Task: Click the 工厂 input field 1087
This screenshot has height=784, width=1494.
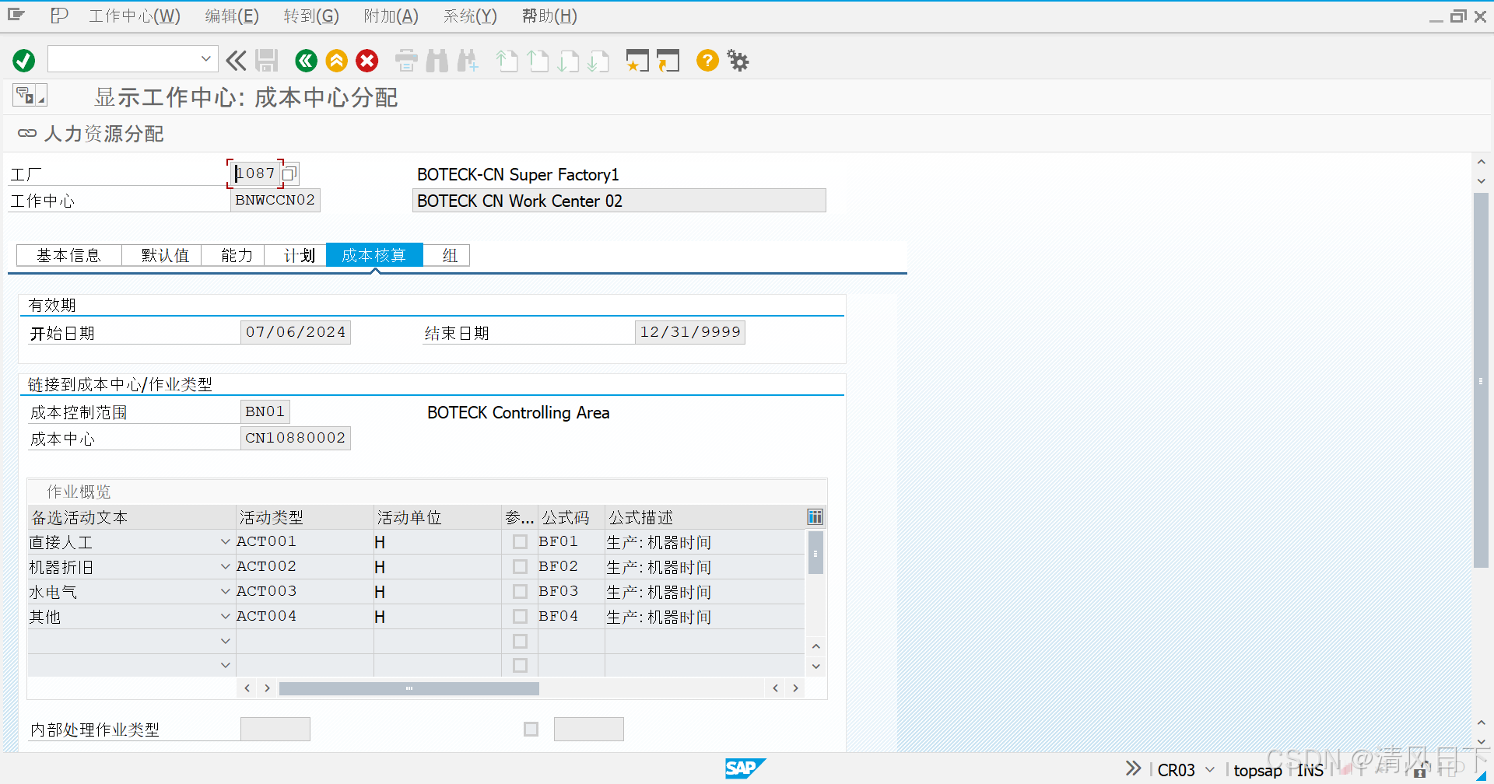Action: coord(256,173)
